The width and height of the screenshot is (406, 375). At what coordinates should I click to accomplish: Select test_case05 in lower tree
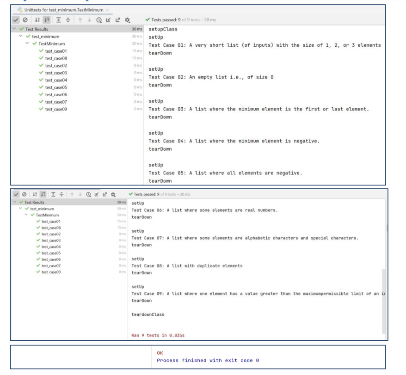(51, 253)
